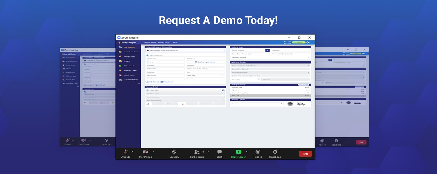Open the Enterprise Features menu in front window
The height and width of the screenshot is (174, 437).
(x=150, y=43)
